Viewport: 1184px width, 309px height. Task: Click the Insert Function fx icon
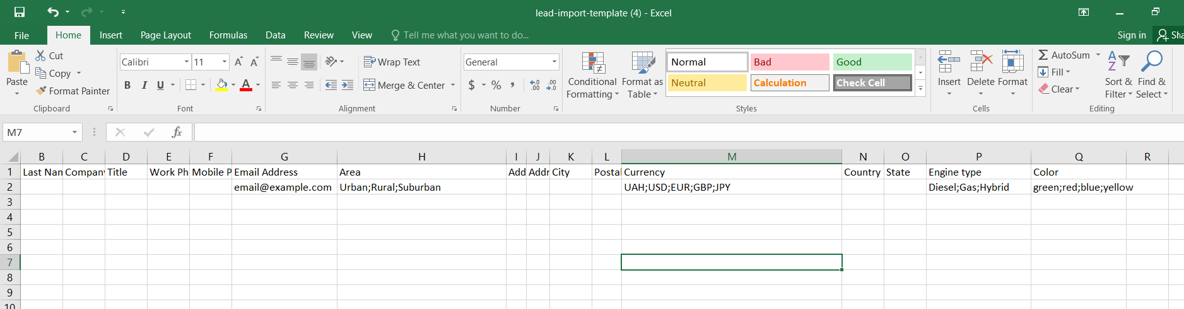(177, 132)
